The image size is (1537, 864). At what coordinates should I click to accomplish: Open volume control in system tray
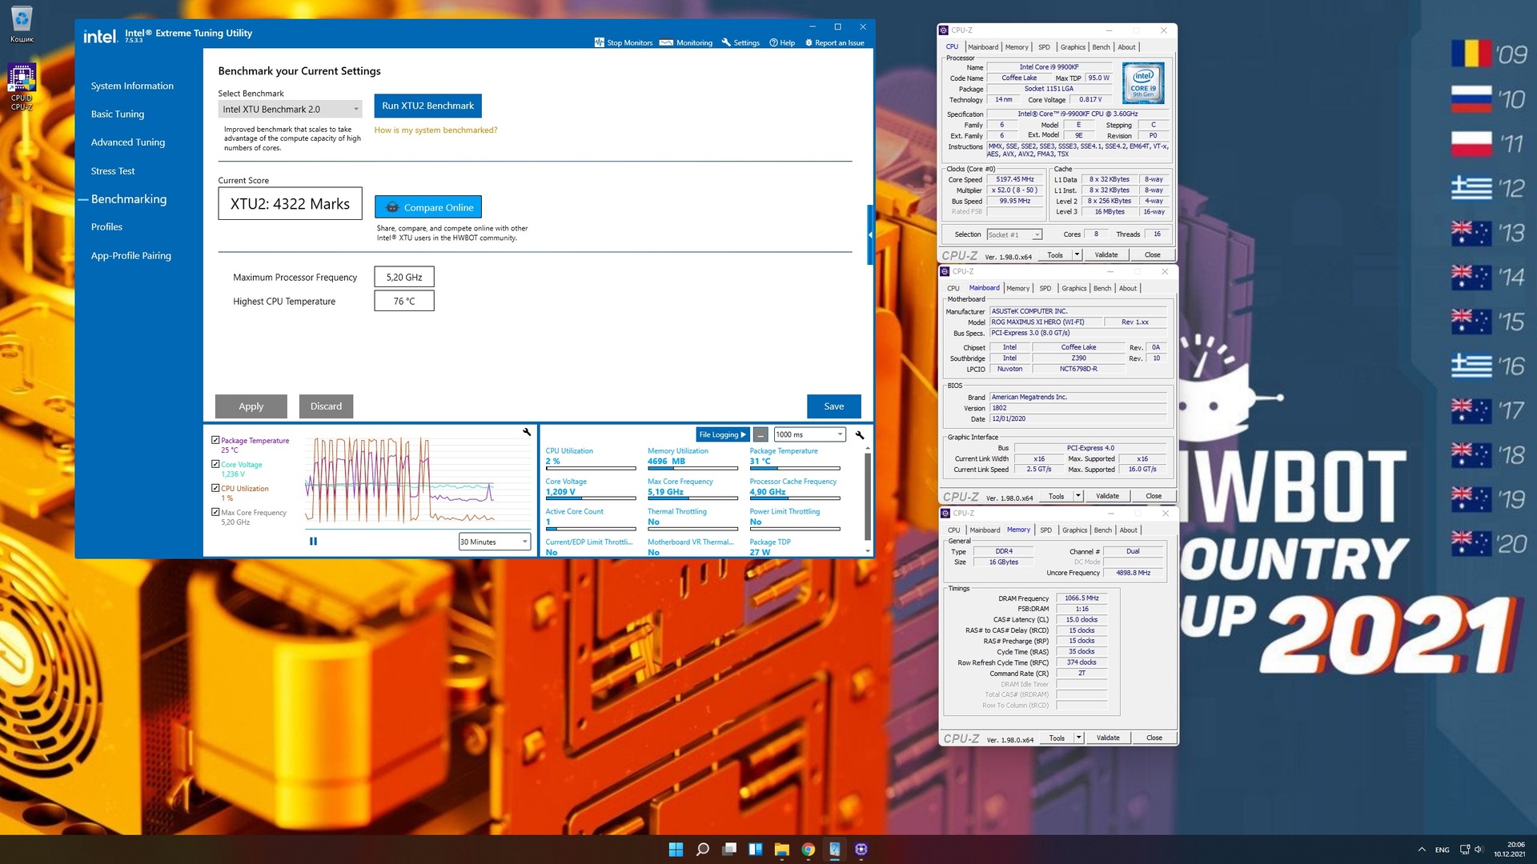point(1479,850)
